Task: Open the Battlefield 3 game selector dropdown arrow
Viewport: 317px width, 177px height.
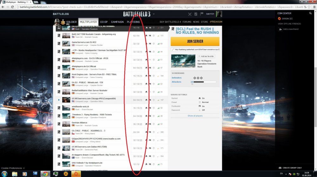Action: point(154,14)
